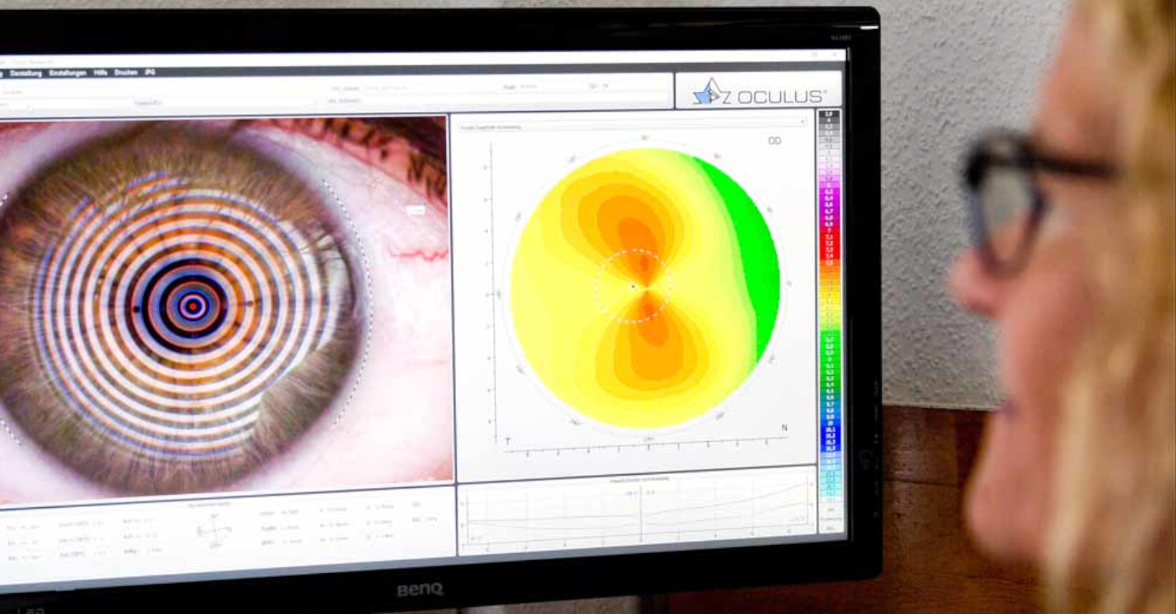The image size is (1176, 614).
Task: Click the center of the Placido ring image
Action: pos(192,306)
